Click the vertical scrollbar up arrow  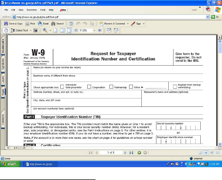[220, 41]
